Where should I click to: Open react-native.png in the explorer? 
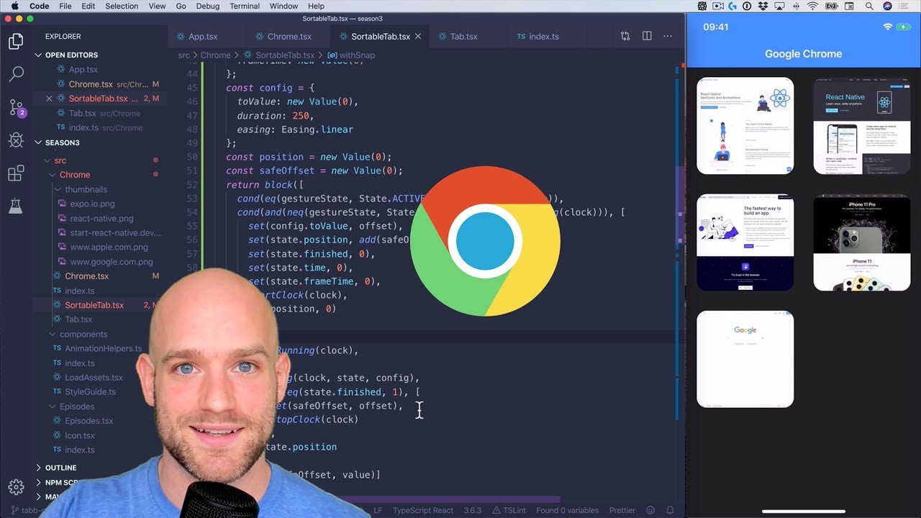(101, 218)
